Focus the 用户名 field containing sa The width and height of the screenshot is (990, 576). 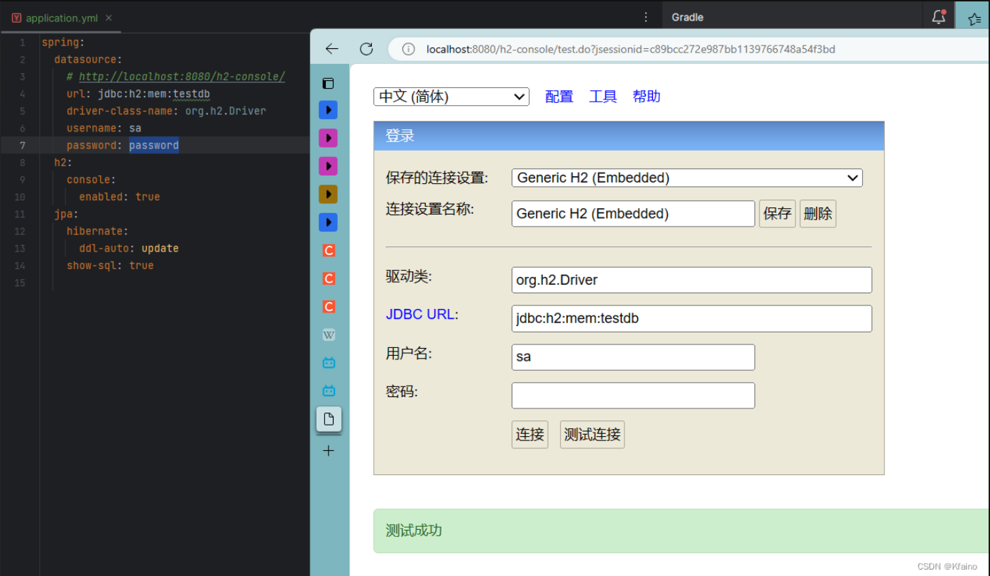pos(633,357)
